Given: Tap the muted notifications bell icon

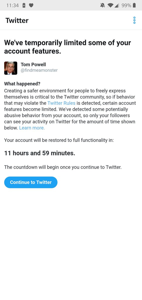Looking at the screenshot, I should pos(103,5).
